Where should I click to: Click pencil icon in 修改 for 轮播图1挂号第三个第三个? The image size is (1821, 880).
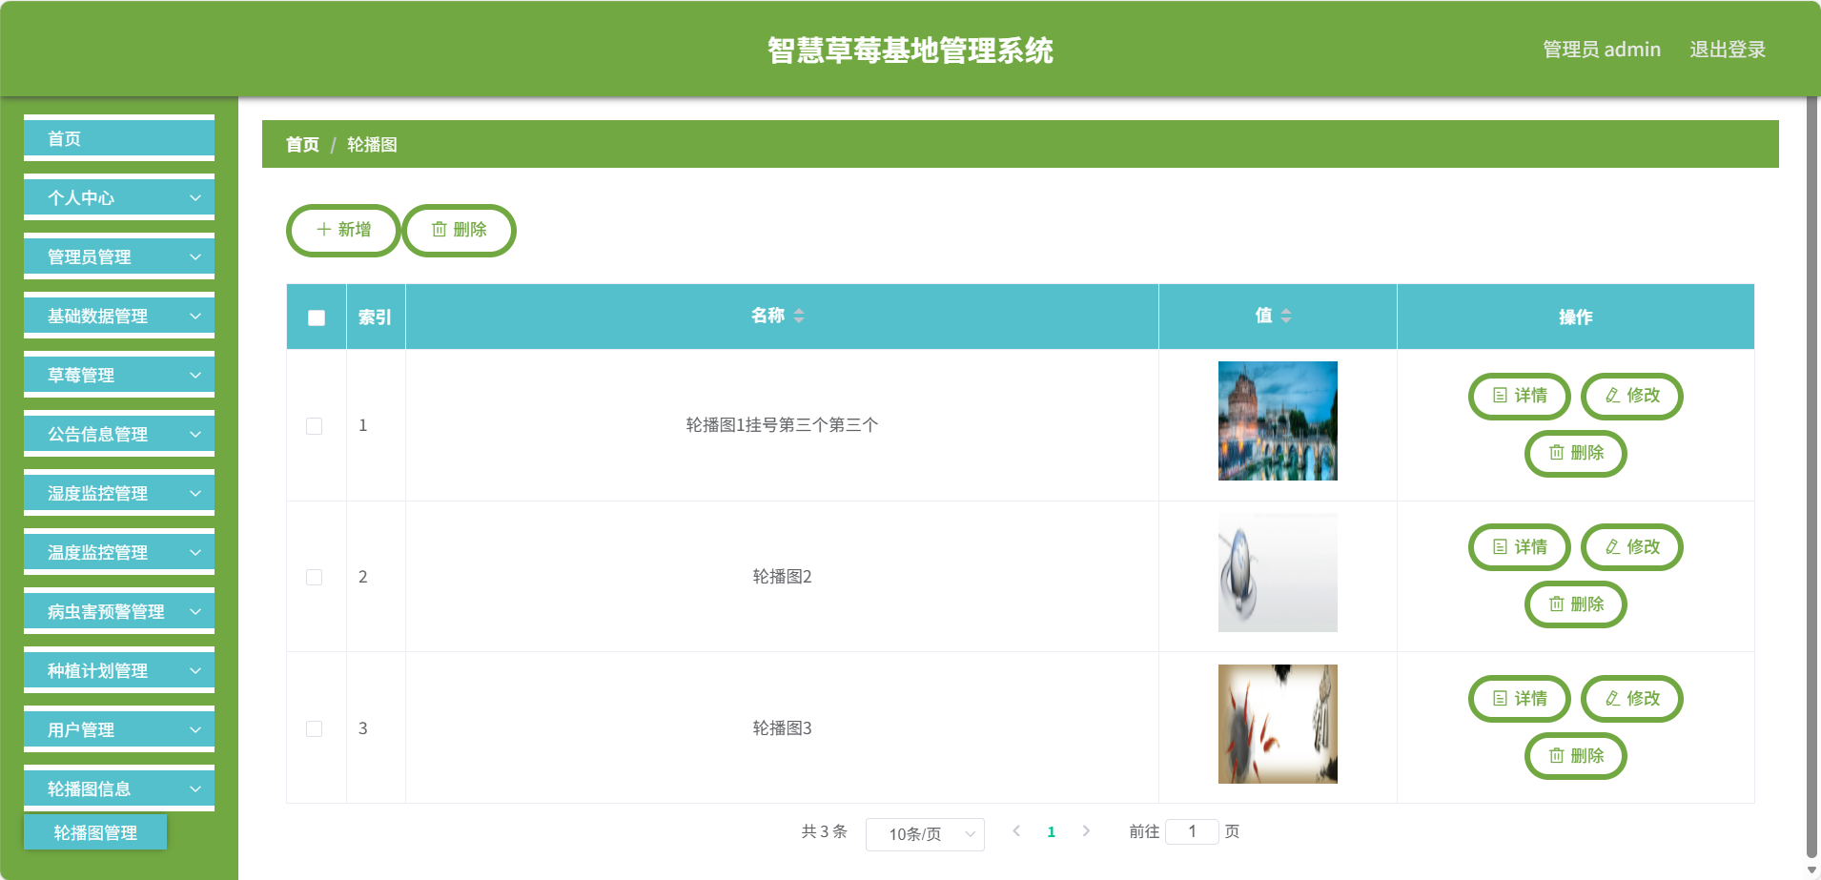click(x=1613, y=396)
